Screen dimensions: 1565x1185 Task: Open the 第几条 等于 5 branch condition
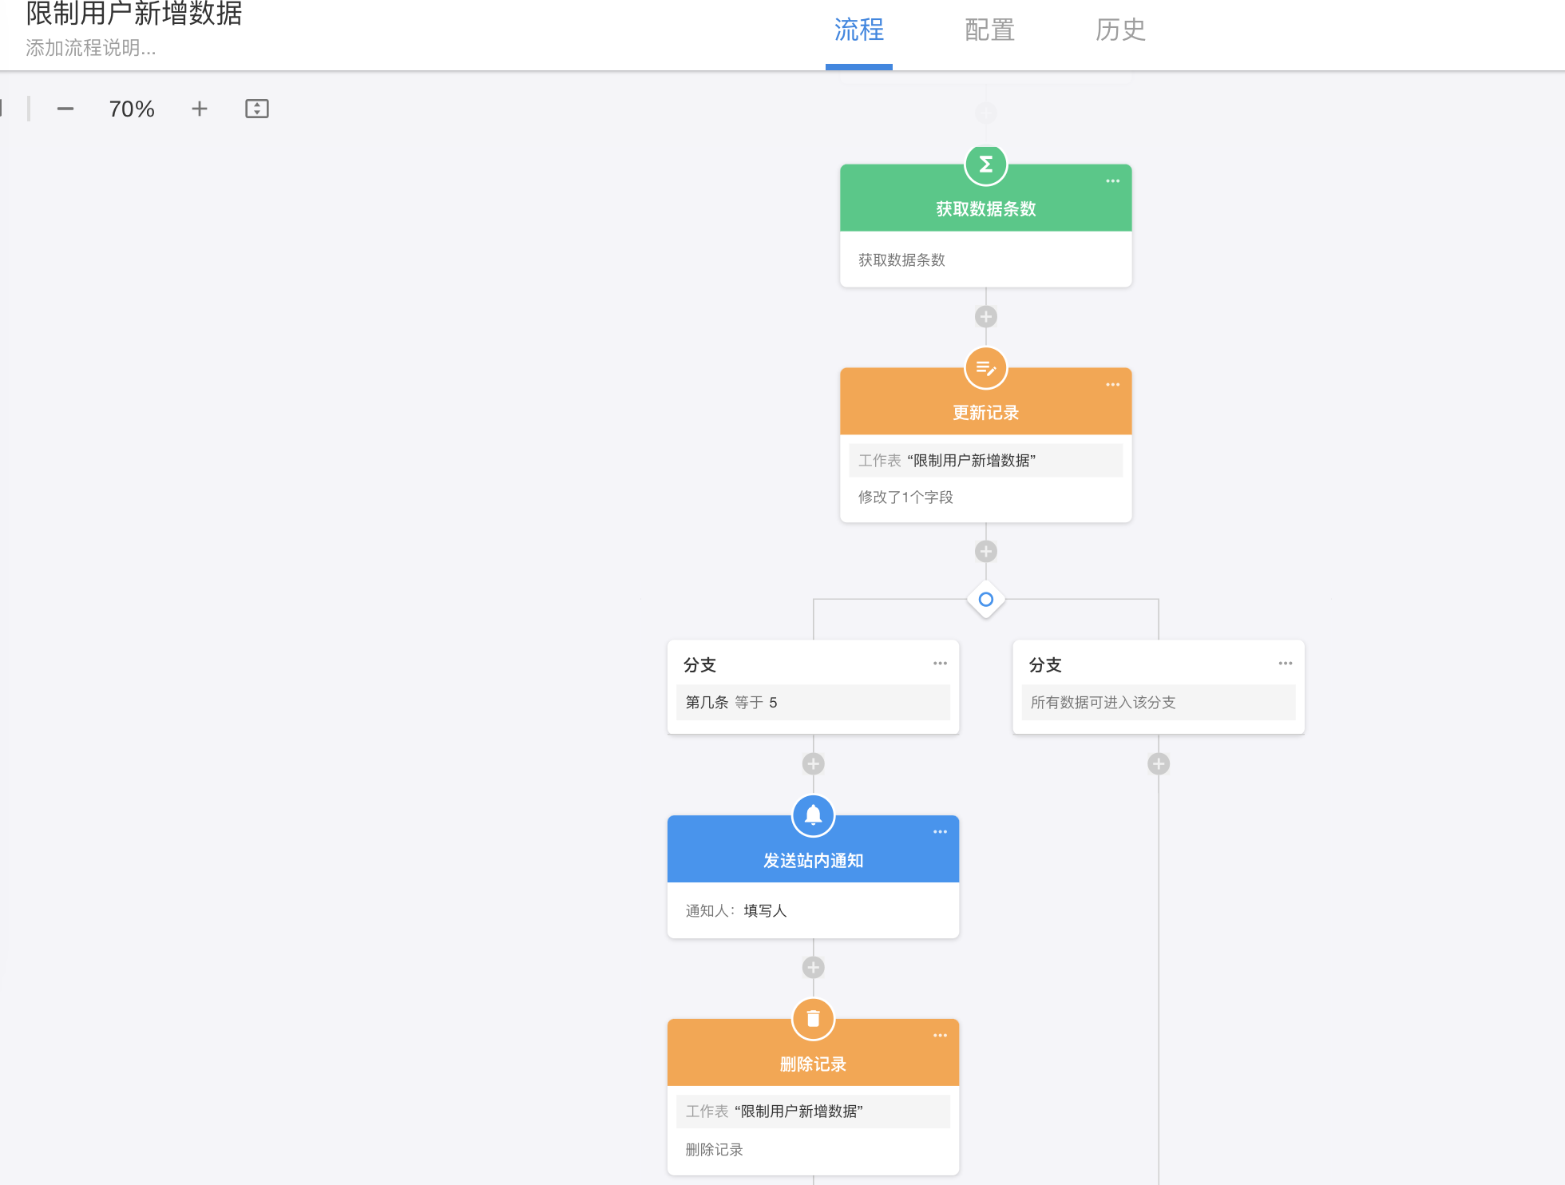813,703
